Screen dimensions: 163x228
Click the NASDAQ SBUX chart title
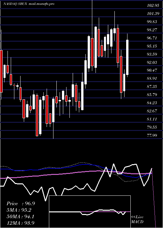(15, 4)
